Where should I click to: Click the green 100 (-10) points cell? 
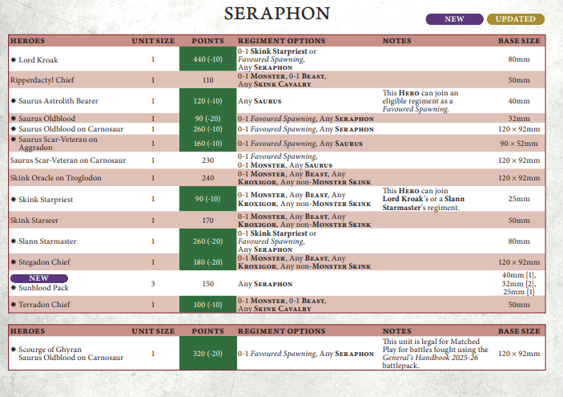(208, 304)
